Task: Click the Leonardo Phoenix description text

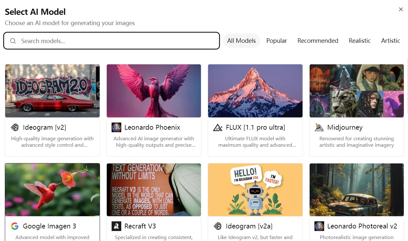Action: (x=154, y=142)
